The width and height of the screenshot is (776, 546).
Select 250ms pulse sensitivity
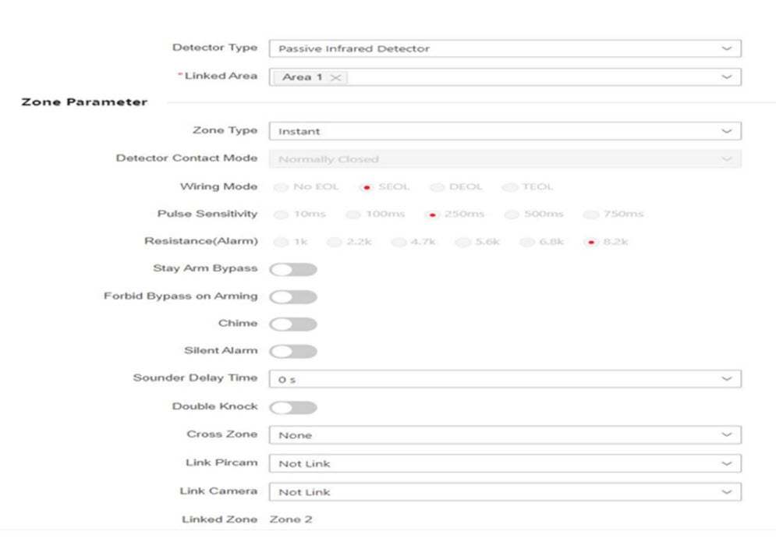[x=432, y=214]
